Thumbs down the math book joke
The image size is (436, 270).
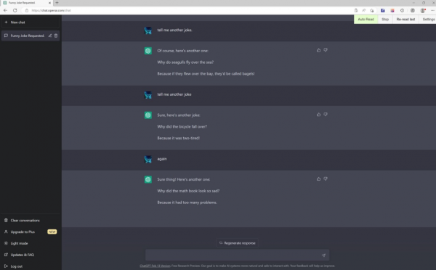(326, 179)
